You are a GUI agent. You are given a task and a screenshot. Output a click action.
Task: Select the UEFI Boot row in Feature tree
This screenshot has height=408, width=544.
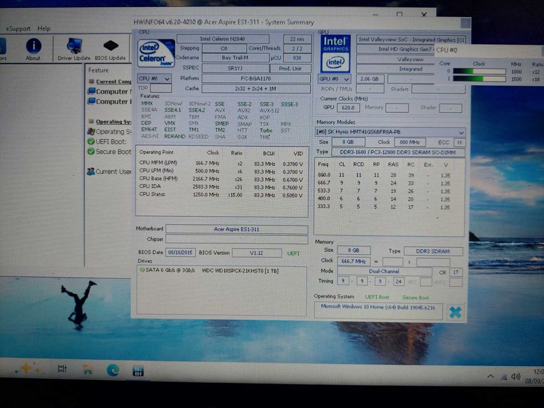point(107,142)
